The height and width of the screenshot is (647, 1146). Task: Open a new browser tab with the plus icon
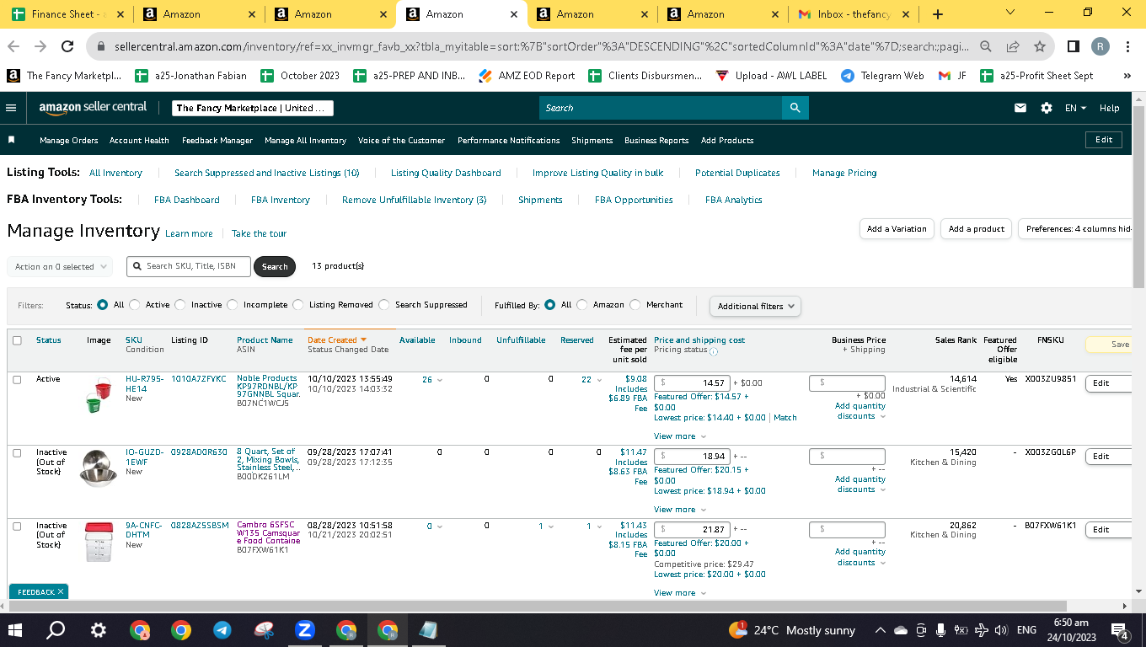(x=938, y=14)
